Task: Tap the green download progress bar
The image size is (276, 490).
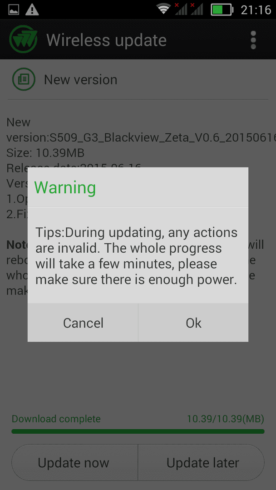Action: (138, 431)
